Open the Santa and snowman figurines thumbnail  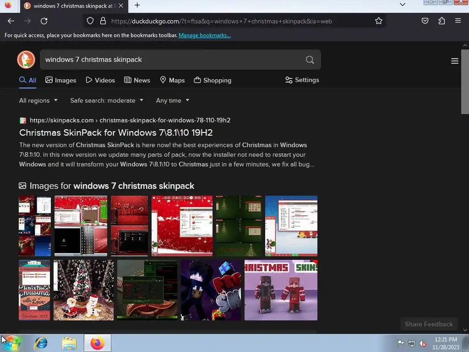coord(83,290)
